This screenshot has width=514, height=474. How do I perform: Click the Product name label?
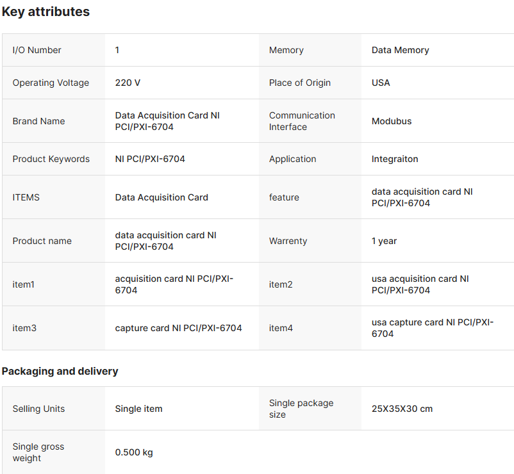(42, 241)
